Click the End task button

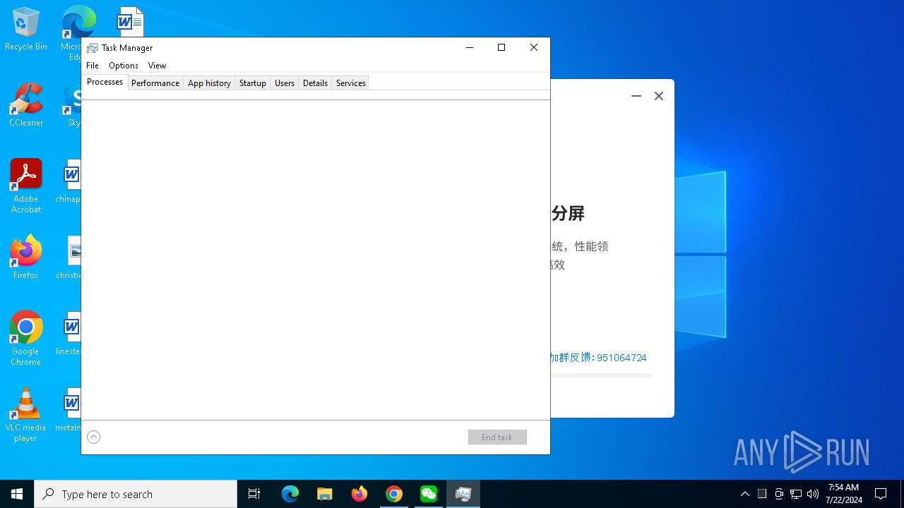click(497, 437)
